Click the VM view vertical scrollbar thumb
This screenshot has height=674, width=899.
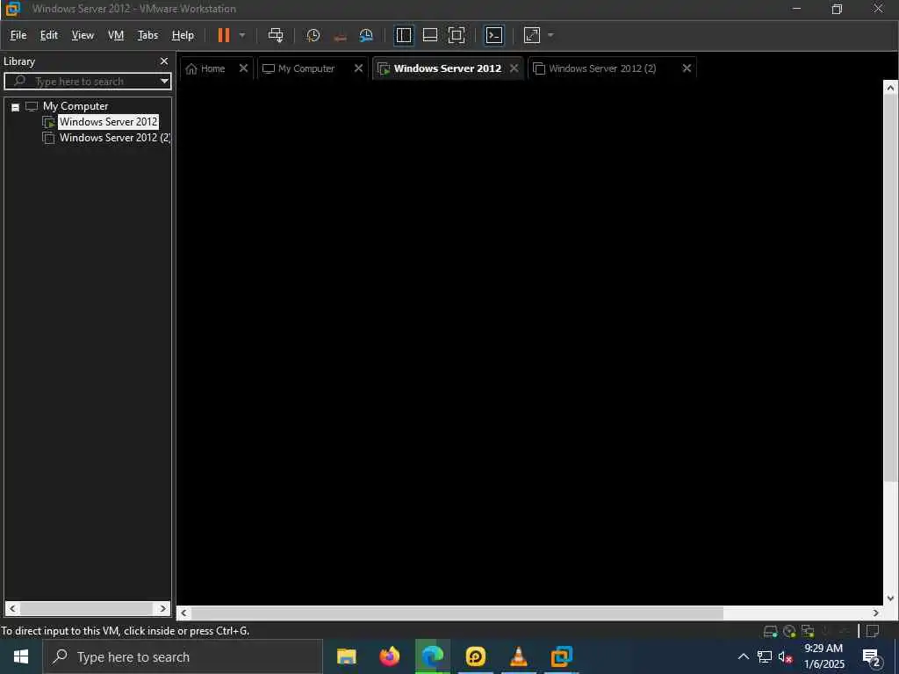(x=890, y=288)
